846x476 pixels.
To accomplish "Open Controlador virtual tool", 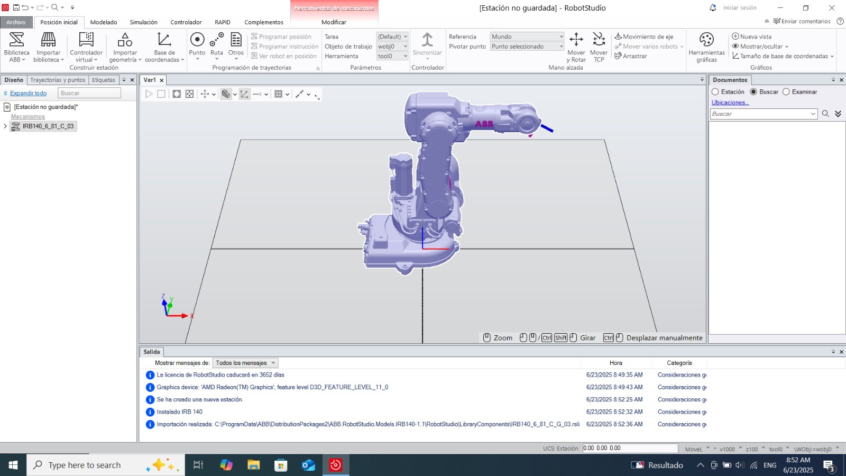I will click(x=86, y=47).
